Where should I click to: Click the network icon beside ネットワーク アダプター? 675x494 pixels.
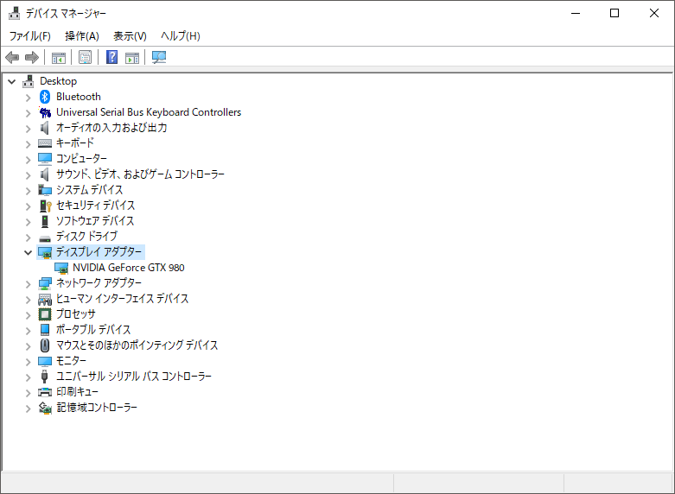pos(45,283)
